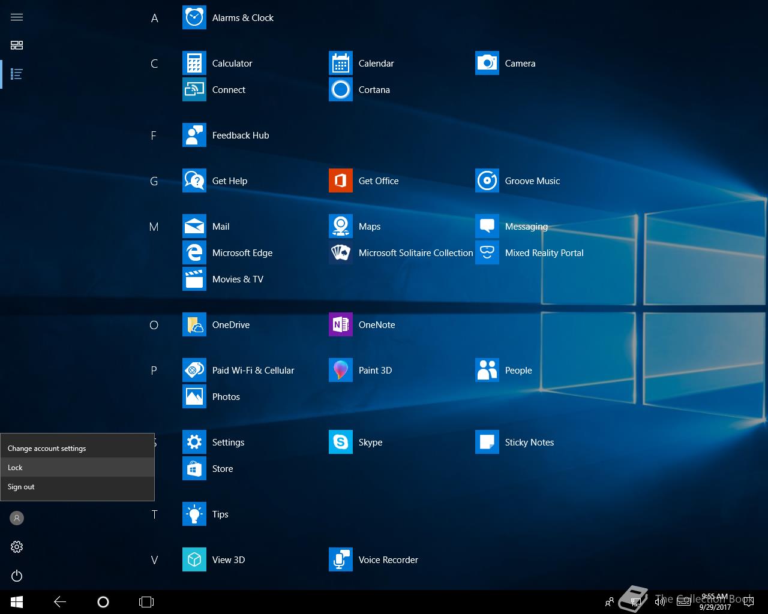The height and width of the screenshot is (614, 768).
Task: Expand the Start hamburger menu
Action: pyautogui.click(x=17, y=17)
